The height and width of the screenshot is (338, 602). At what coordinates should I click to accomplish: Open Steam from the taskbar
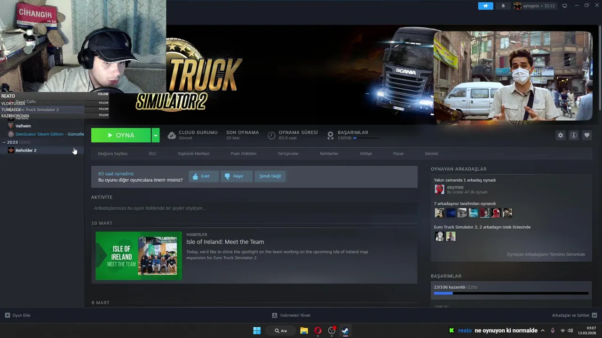pos(345,330)
